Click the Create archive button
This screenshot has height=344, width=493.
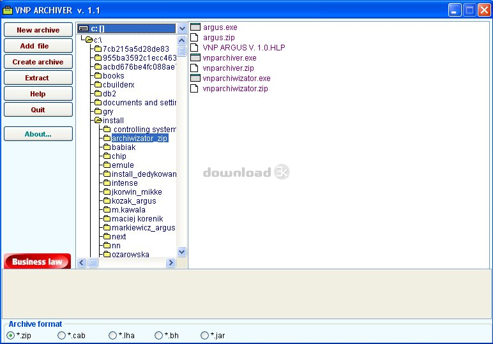[x=38, y=62]
